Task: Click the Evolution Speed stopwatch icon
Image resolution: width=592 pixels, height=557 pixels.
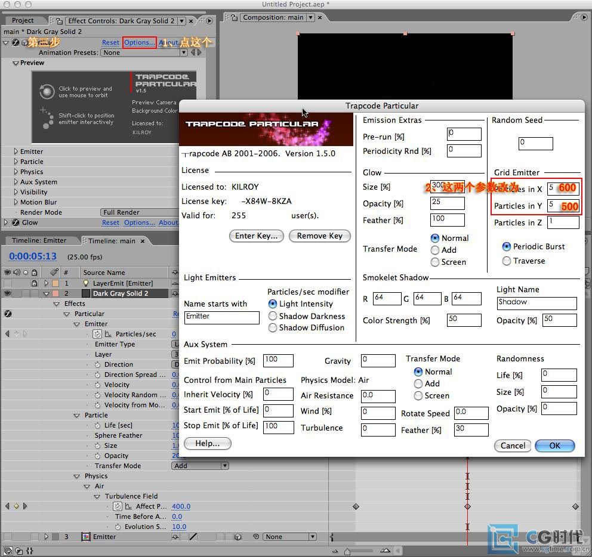Action: point(118,527)
